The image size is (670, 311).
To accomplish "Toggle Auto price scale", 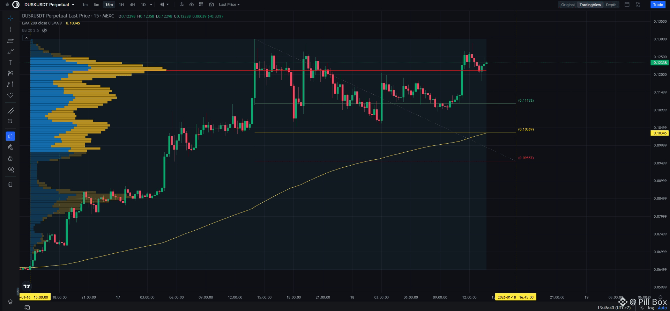I will click(x=662, y=308).
